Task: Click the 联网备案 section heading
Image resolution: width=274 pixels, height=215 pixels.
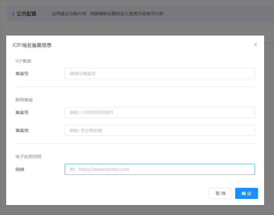Action: coord(24,100)
